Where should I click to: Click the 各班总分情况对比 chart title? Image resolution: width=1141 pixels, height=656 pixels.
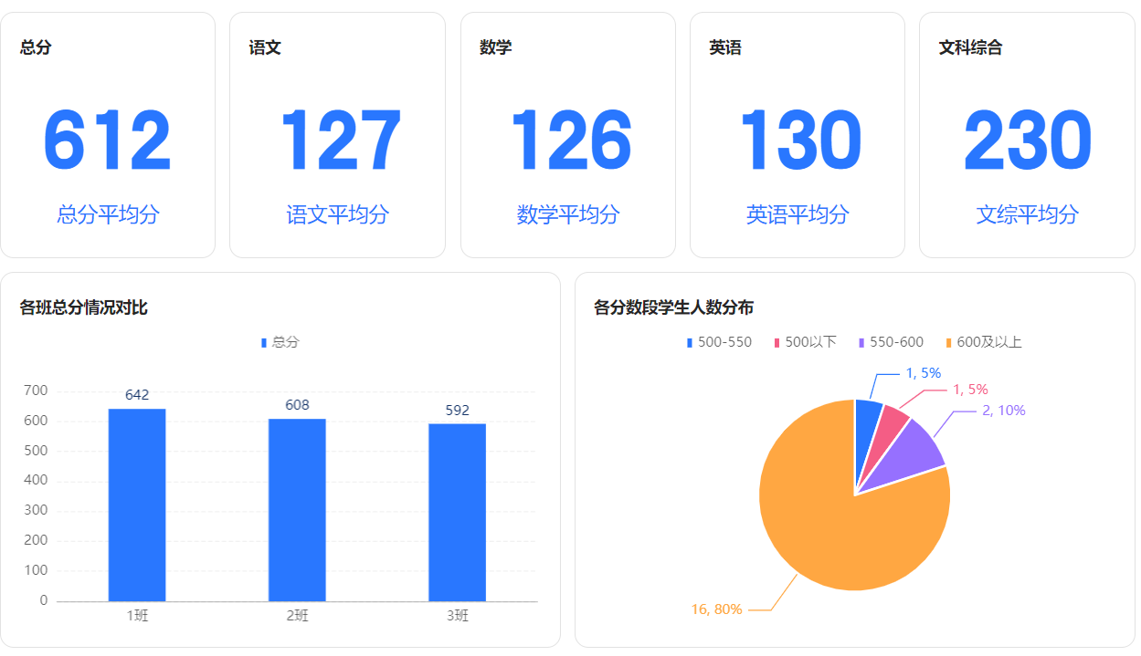[x=83, y=307]
